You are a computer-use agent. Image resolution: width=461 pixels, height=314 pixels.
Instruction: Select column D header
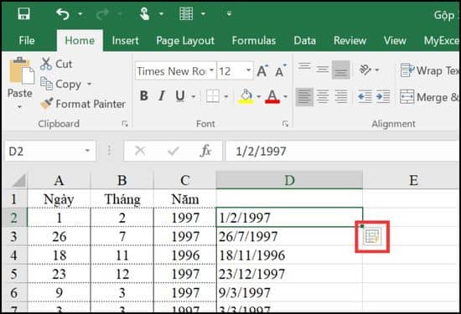[x=289, y=180]
